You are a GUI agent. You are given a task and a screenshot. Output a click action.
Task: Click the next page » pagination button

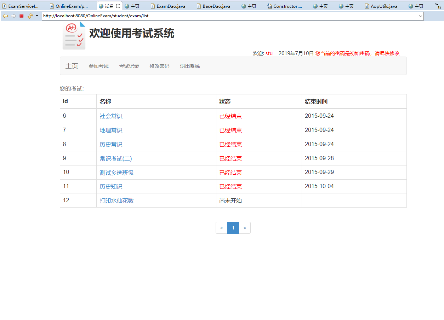click(245, 227)
